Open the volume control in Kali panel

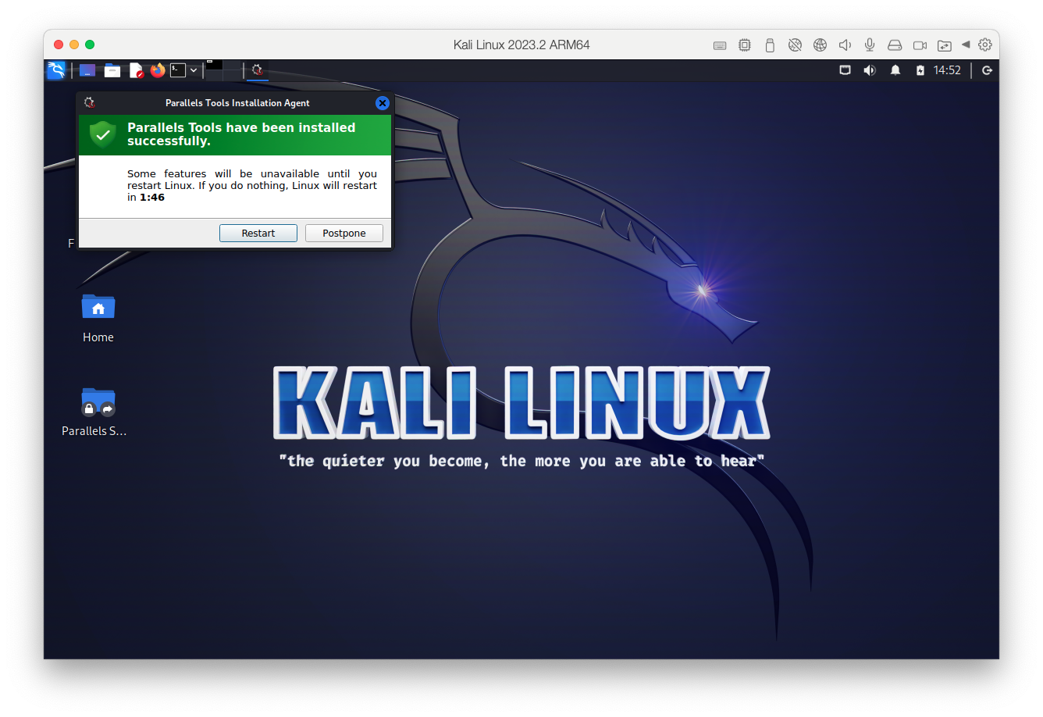[870, 70]
